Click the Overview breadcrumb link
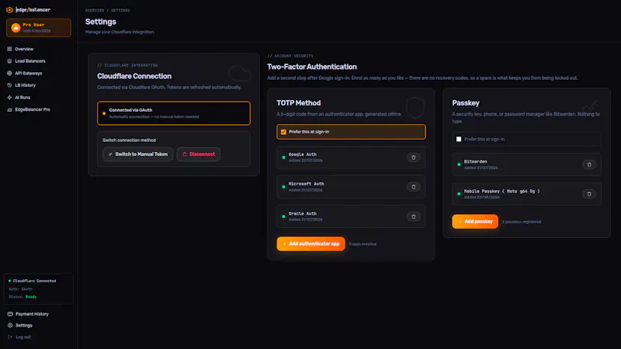 tap(95, 10)
